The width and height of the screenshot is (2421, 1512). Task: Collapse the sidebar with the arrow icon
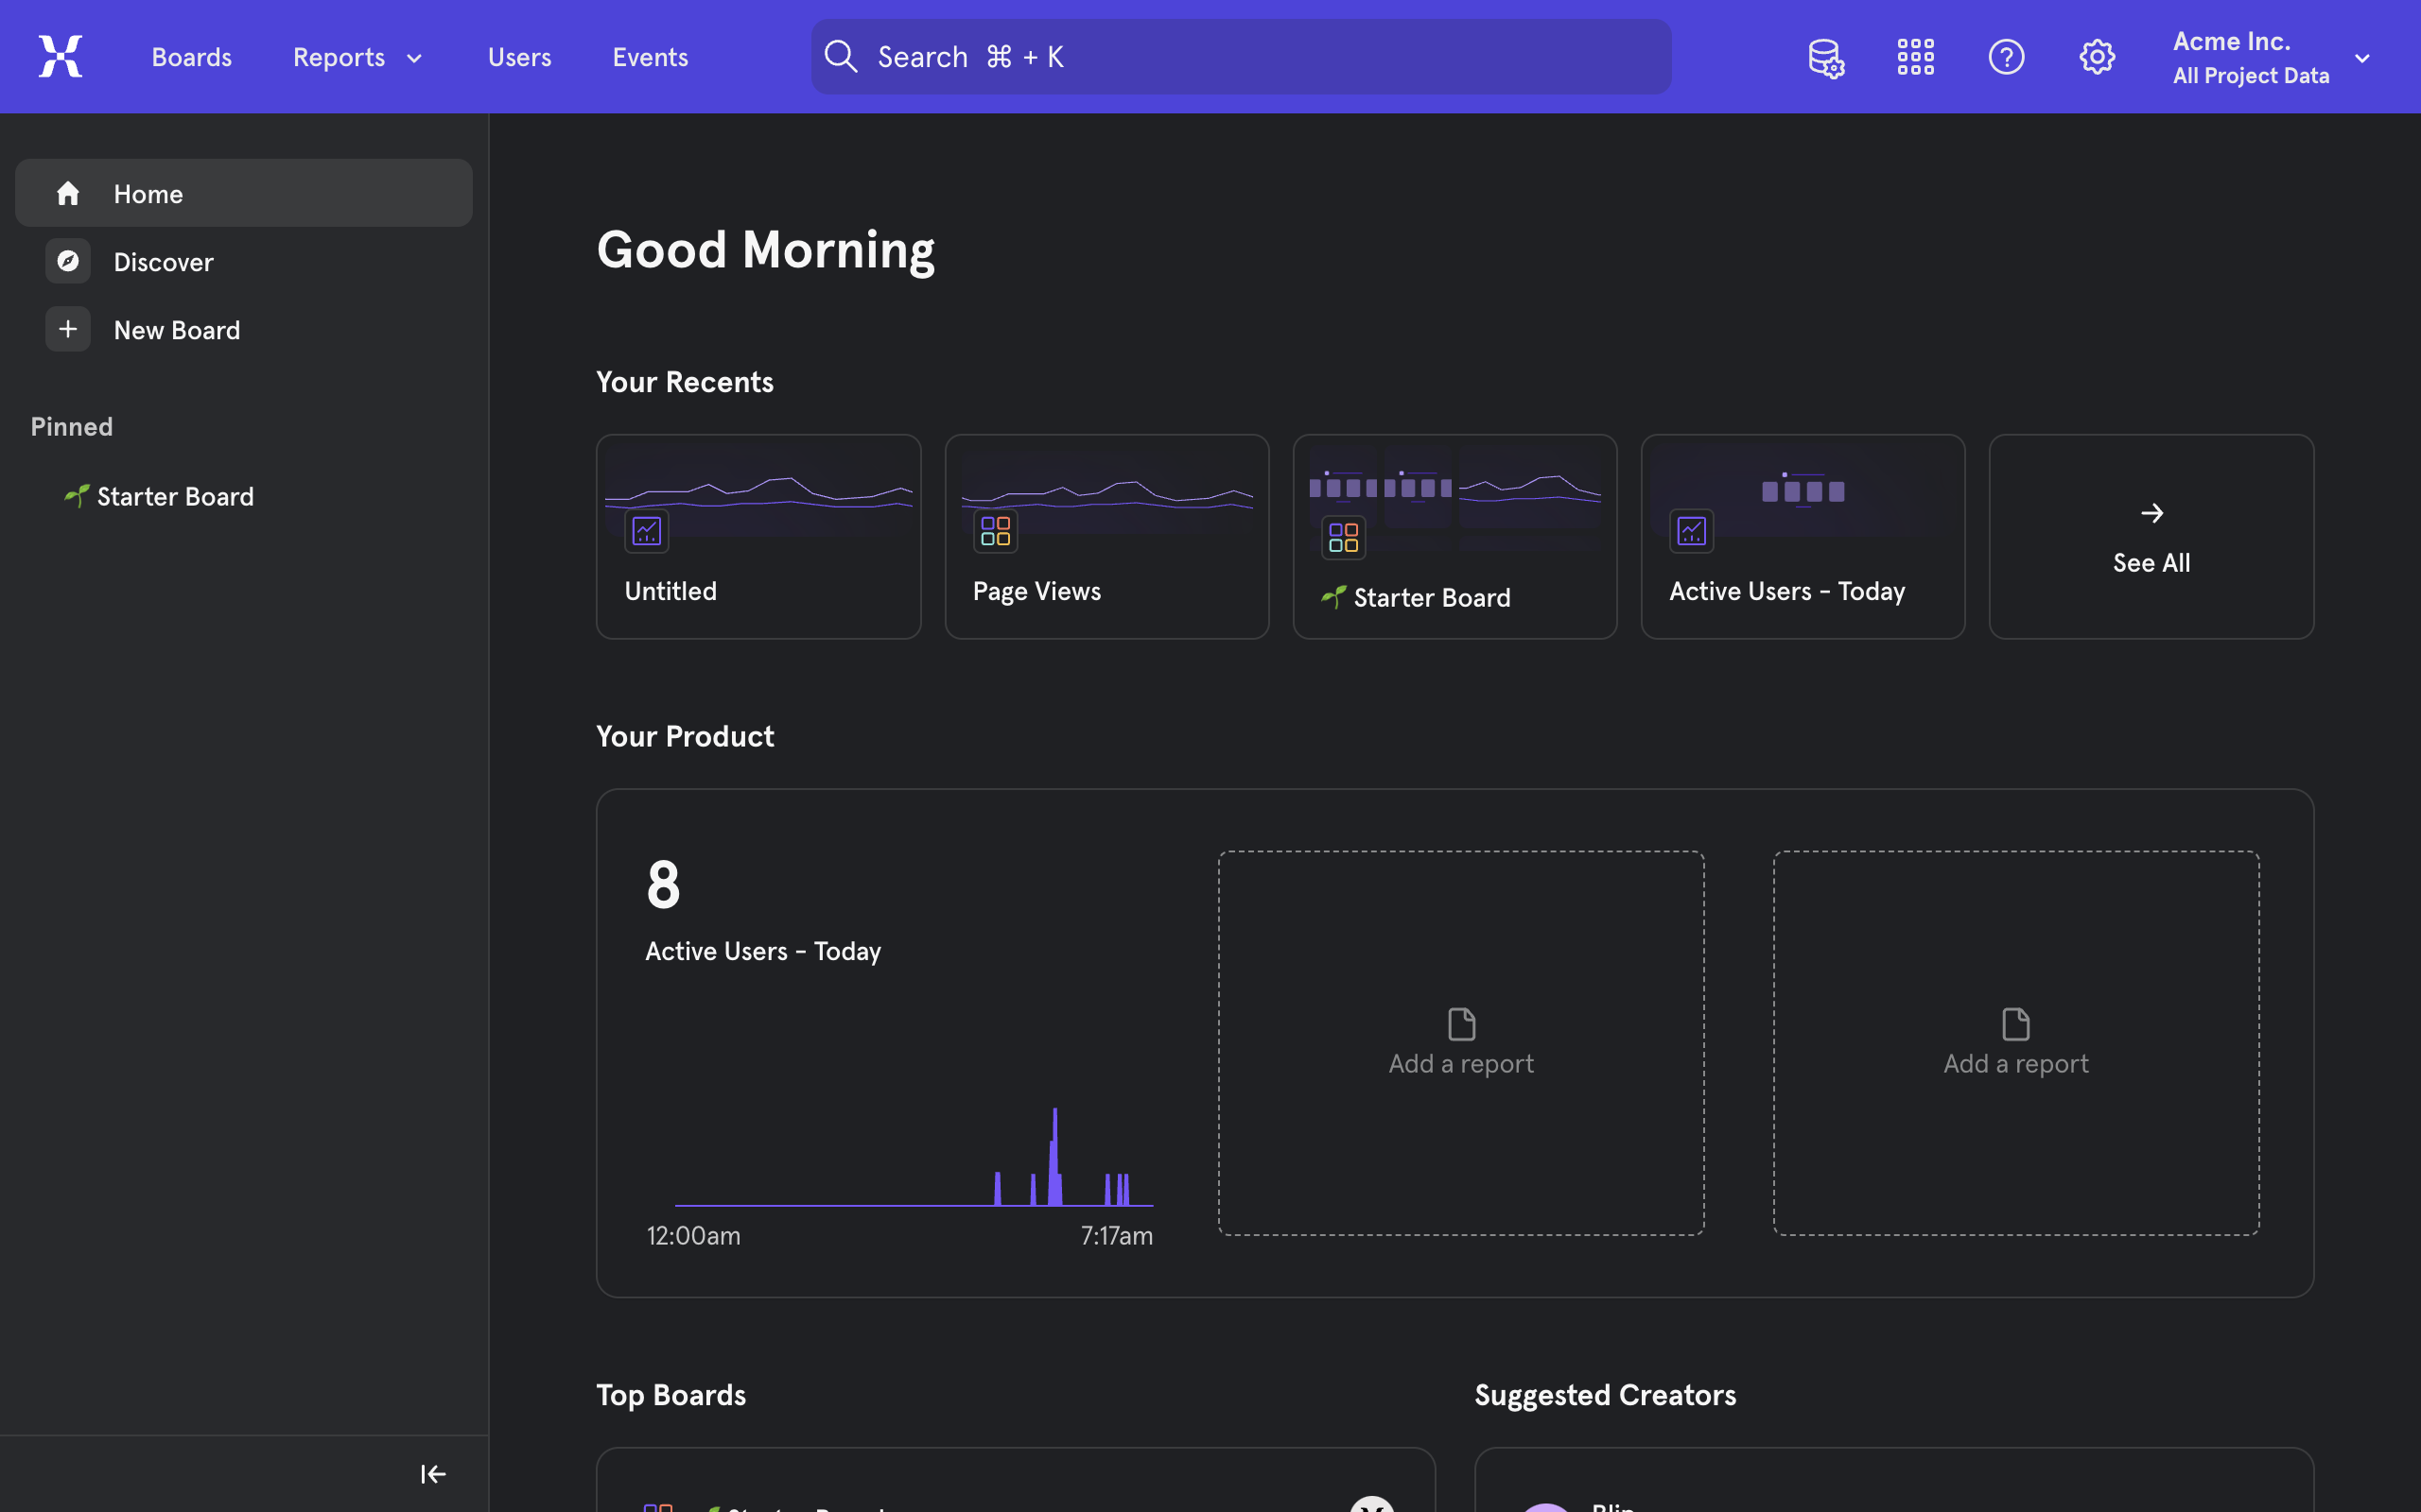pyautogui.click(x=433, y=1473)
